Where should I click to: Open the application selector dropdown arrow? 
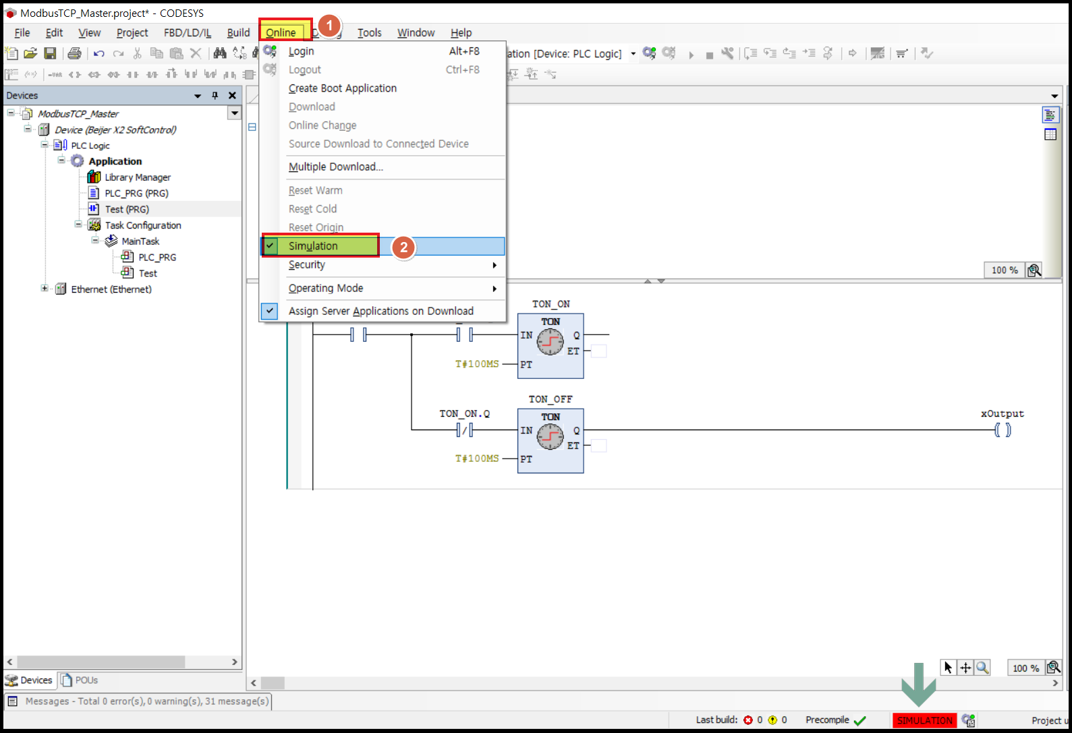[x=633, y=54]
